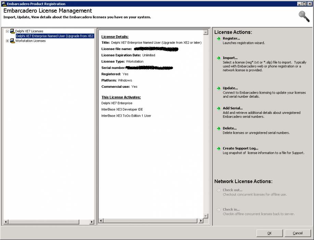Click the Workstation Licenses folder icon
Screen dimensions: 314x240
pyautogui.click(x=12, y=41)
